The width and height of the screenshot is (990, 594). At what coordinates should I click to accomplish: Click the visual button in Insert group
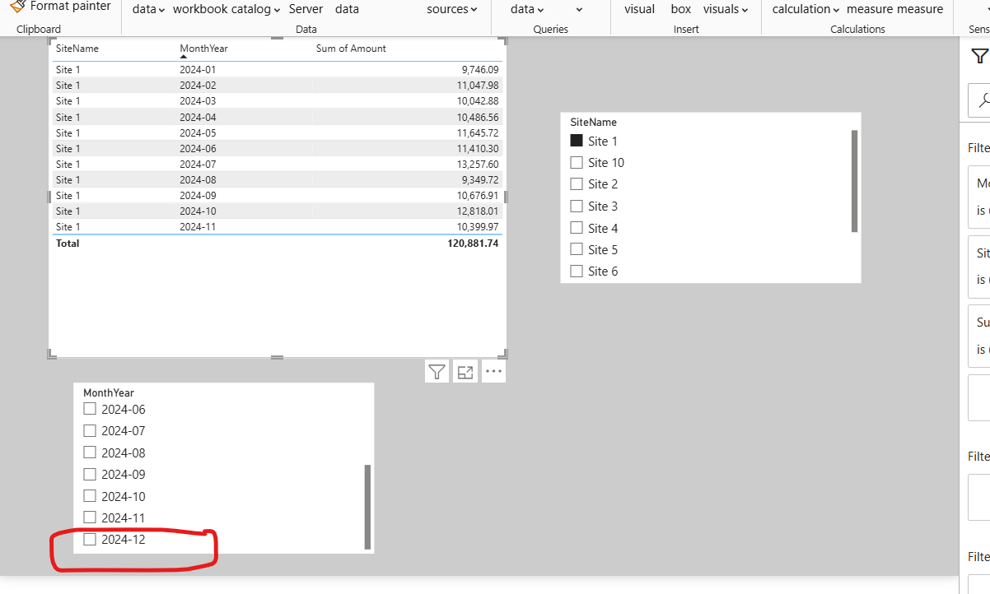(639, 9)
